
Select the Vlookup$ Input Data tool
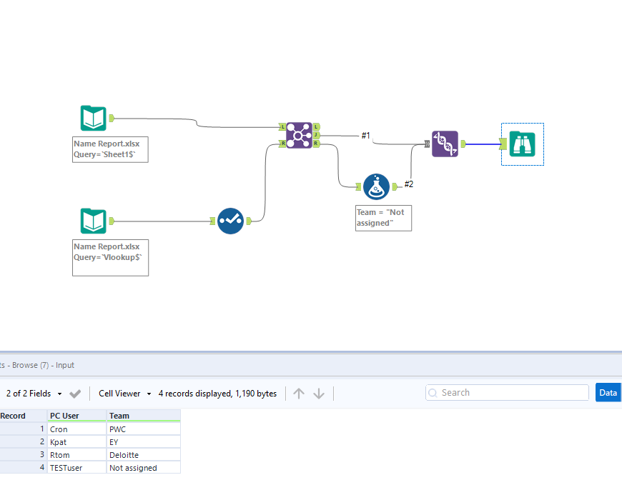(x=93, y=221)
